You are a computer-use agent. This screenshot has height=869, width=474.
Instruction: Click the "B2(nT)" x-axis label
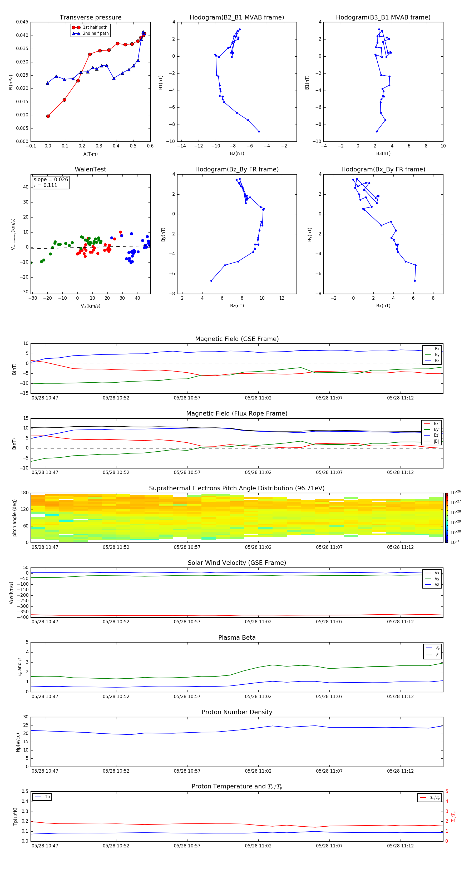[237, 154]
